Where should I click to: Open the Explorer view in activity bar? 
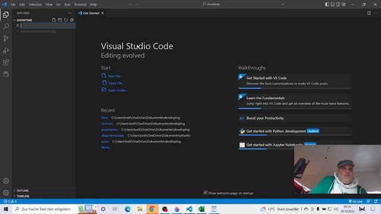(6, 14)
